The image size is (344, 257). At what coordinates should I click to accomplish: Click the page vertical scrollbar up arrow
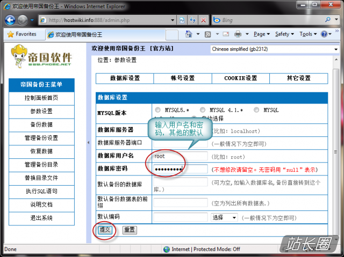(x=336, y=60)
